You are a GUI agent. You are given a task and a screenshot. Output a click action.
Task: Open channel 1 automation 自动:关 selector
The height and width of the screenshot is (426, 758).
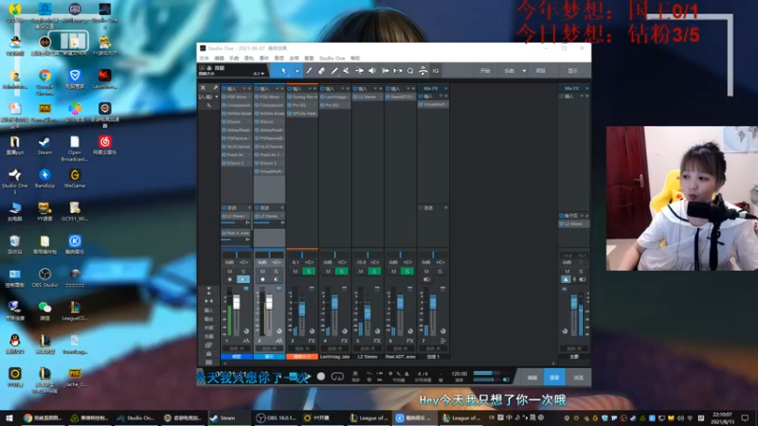pyautogui.click(x=236, y=348)
